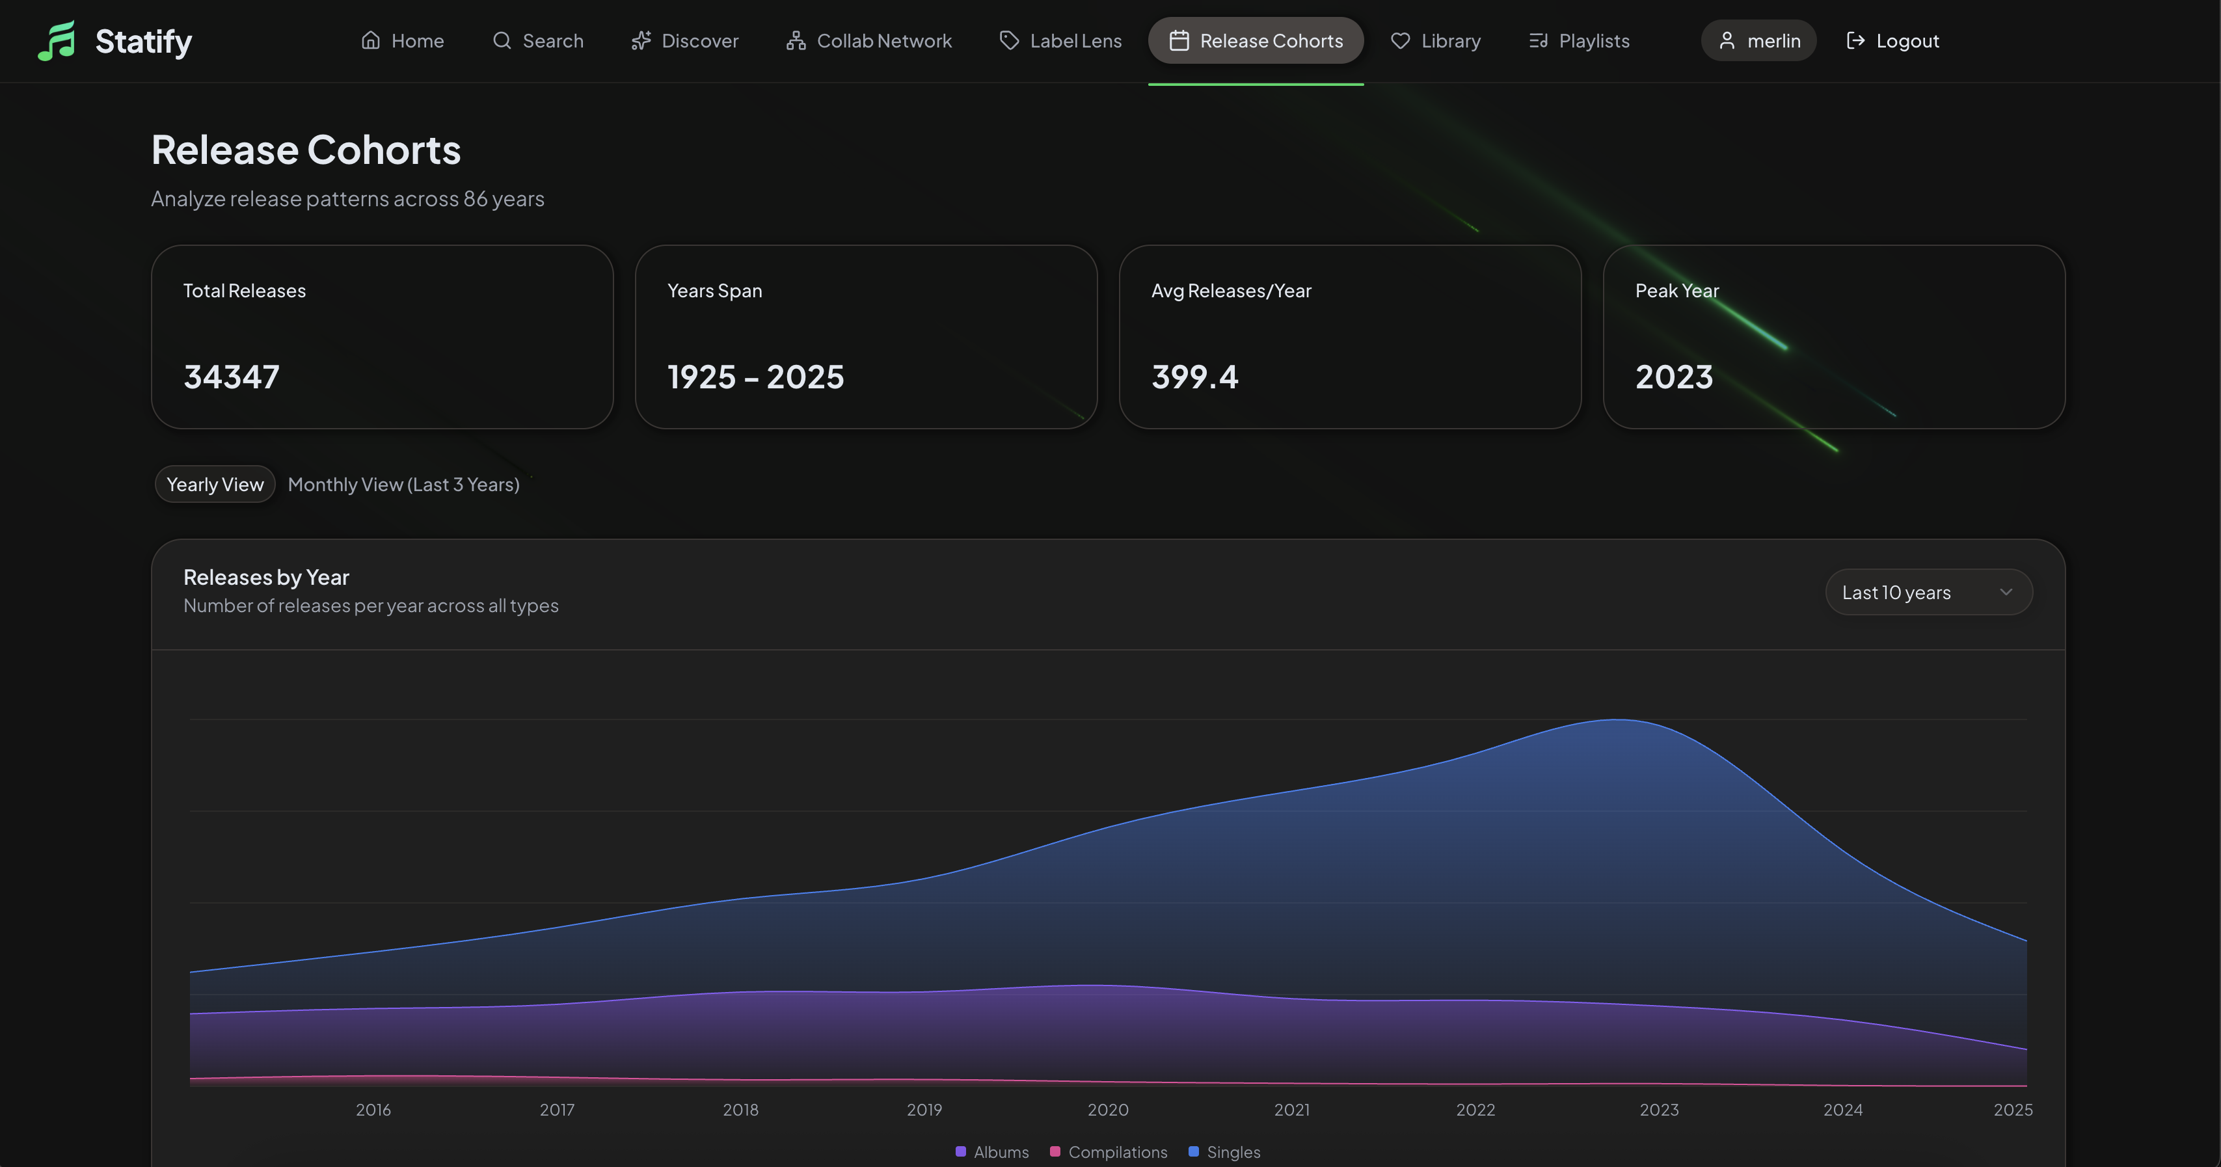
Task: Select the Yearly View tab
Action: [x=215, y=485]
